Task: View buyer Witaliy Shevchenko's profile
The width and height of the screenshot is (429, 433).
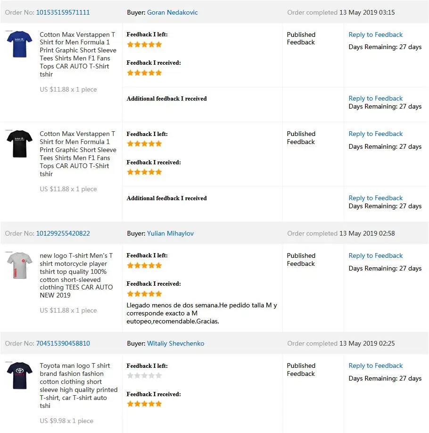Action: (x=175, y=343)
